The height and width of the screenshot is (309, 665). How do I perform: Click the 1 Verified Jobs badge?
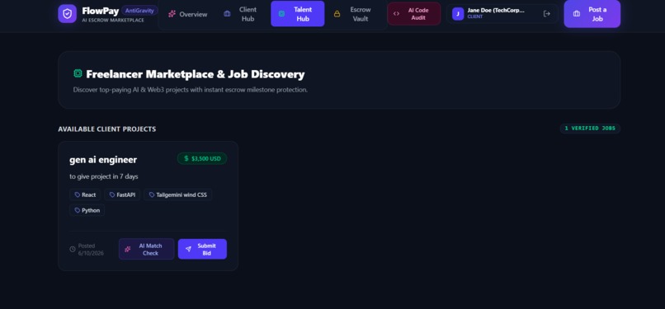[590, 129]
